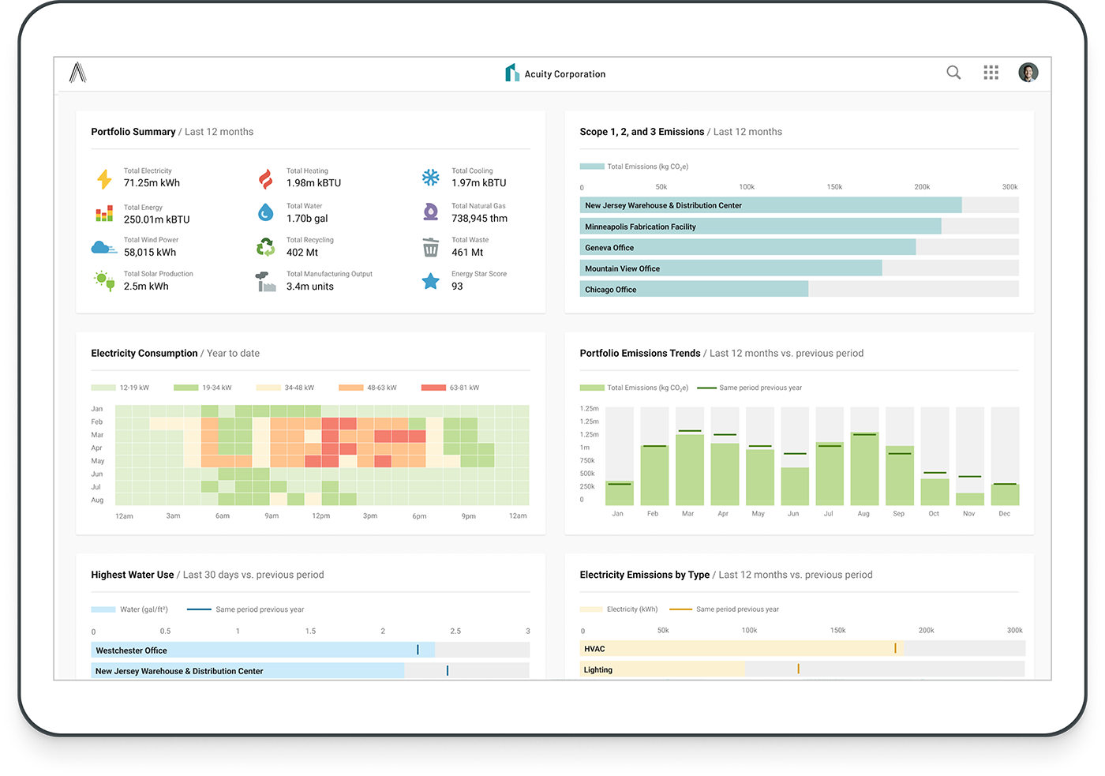
Task: Click the Portfolio Emissions Trends heading
Action: 640,354
